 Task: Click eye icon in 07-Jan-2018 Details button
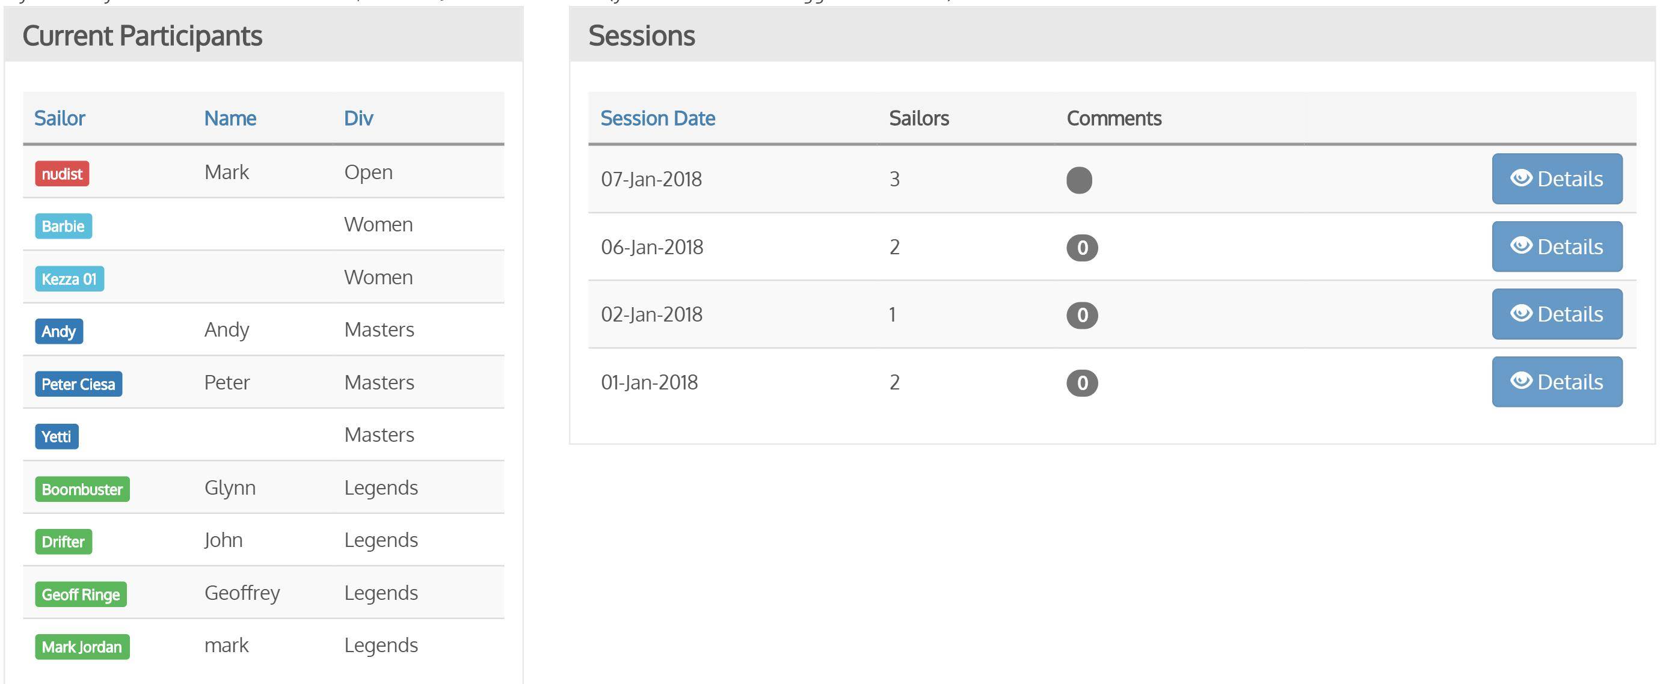point(1521,178)
